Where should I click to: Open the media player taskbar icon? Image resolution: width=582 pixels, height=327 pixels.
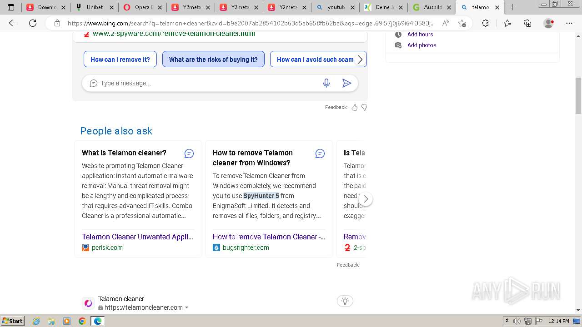click(67, 321)
